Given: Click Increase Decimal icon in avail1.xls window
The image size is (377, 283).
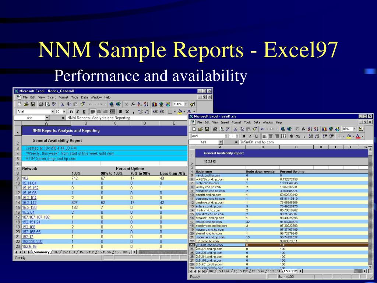Looking at the screenshot, I should (x=310, y=136).
